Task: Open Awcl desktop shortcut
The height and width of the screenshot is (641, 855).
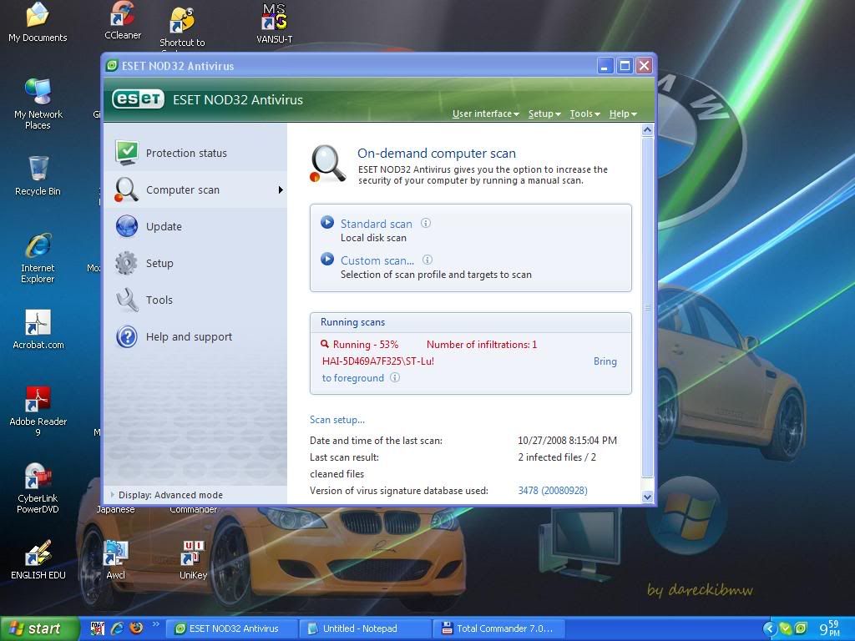Action: (x=115, y=559)
